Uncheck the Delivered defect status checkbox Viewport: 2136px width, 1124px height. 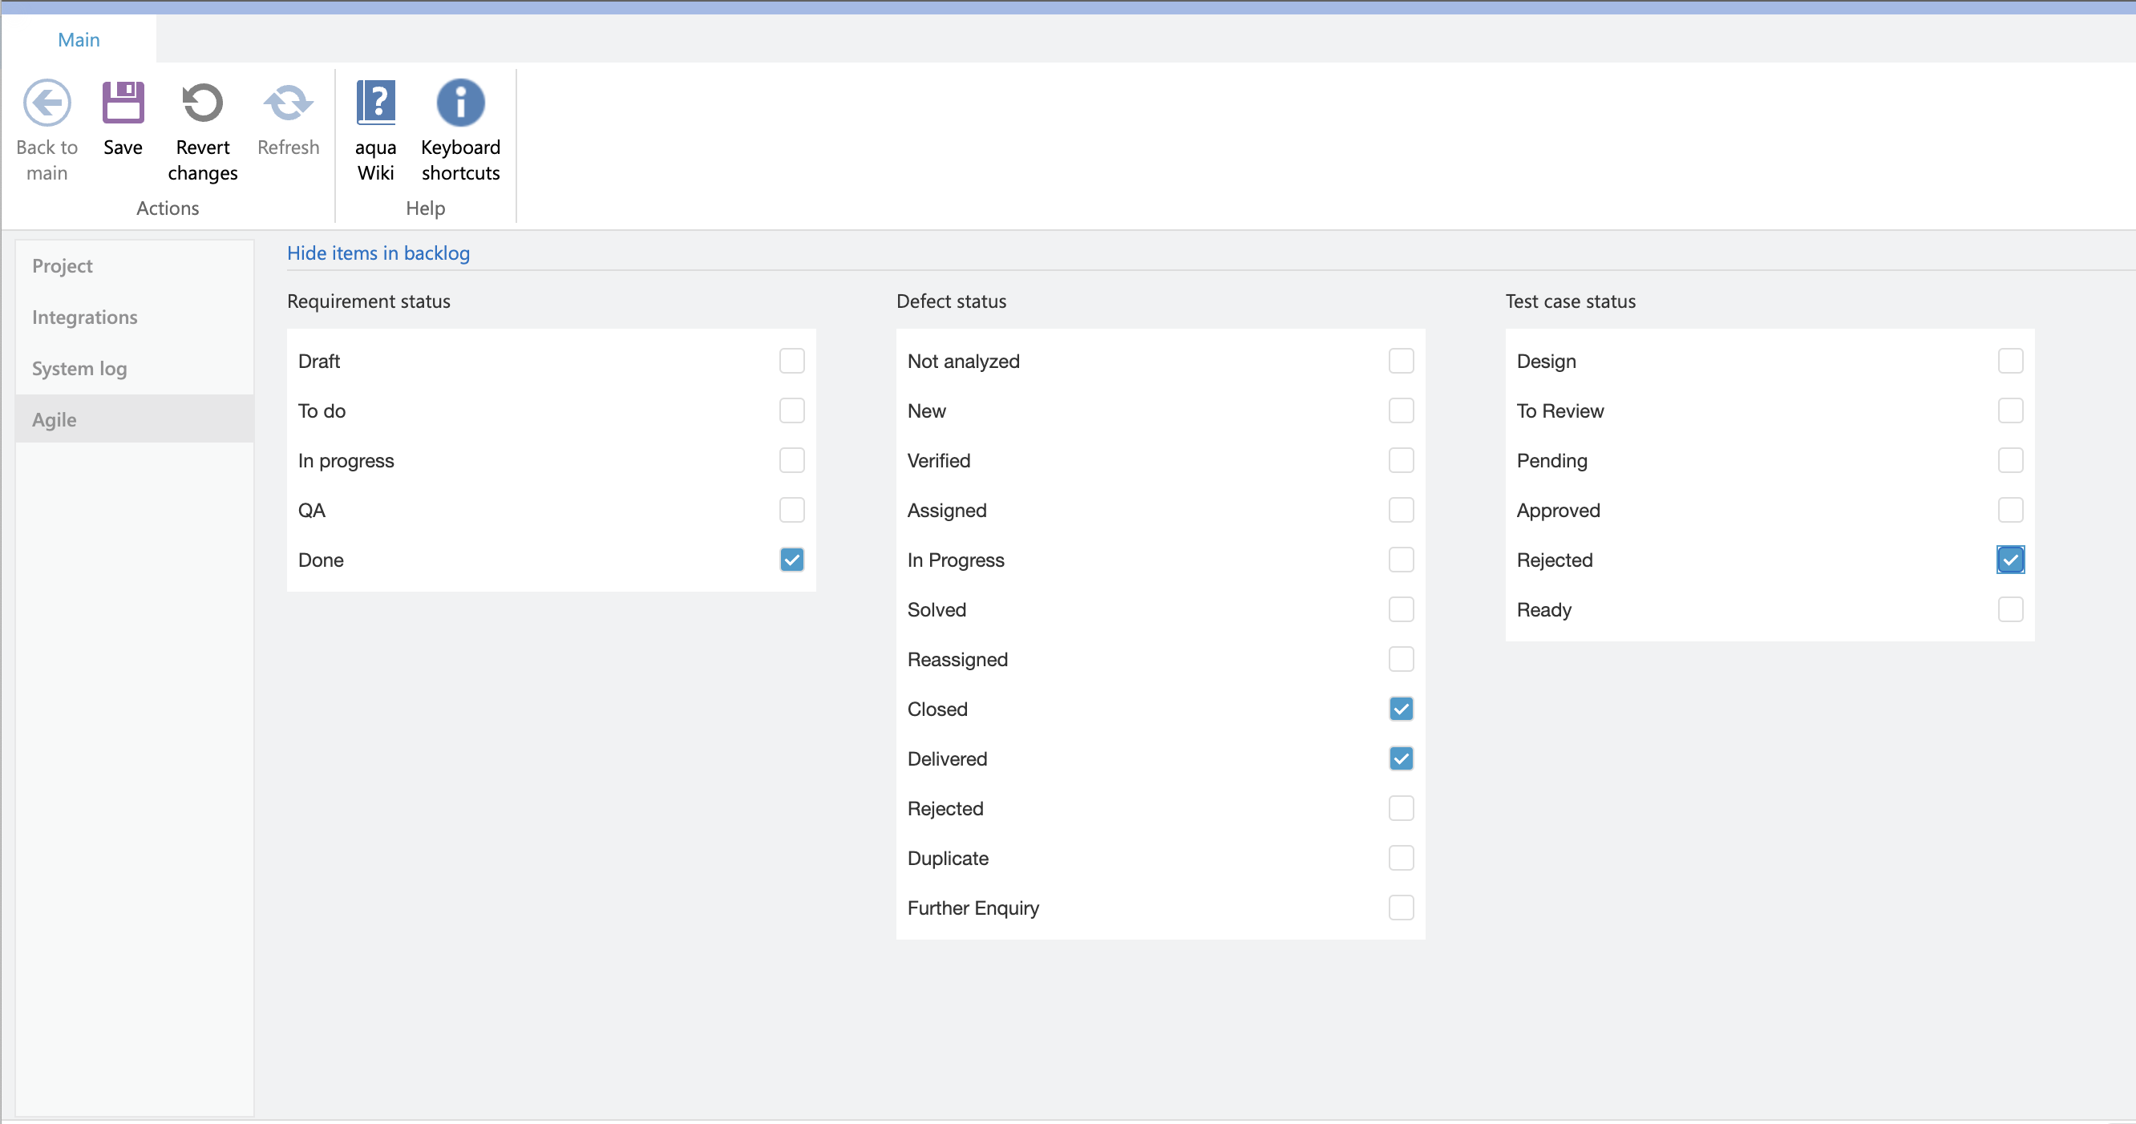tap(1401, 758)
